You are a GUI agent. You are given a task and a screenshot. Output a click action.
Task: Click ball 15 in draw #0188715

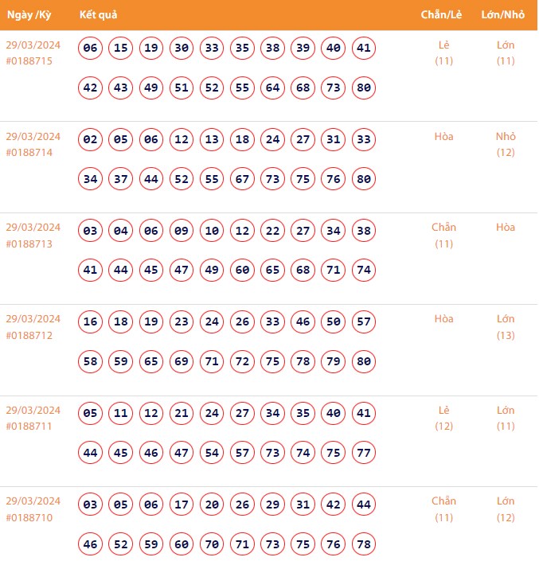tap(121, 49)
